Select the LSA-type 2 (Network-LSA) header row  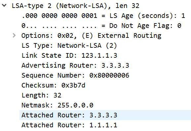click(76, 6)
